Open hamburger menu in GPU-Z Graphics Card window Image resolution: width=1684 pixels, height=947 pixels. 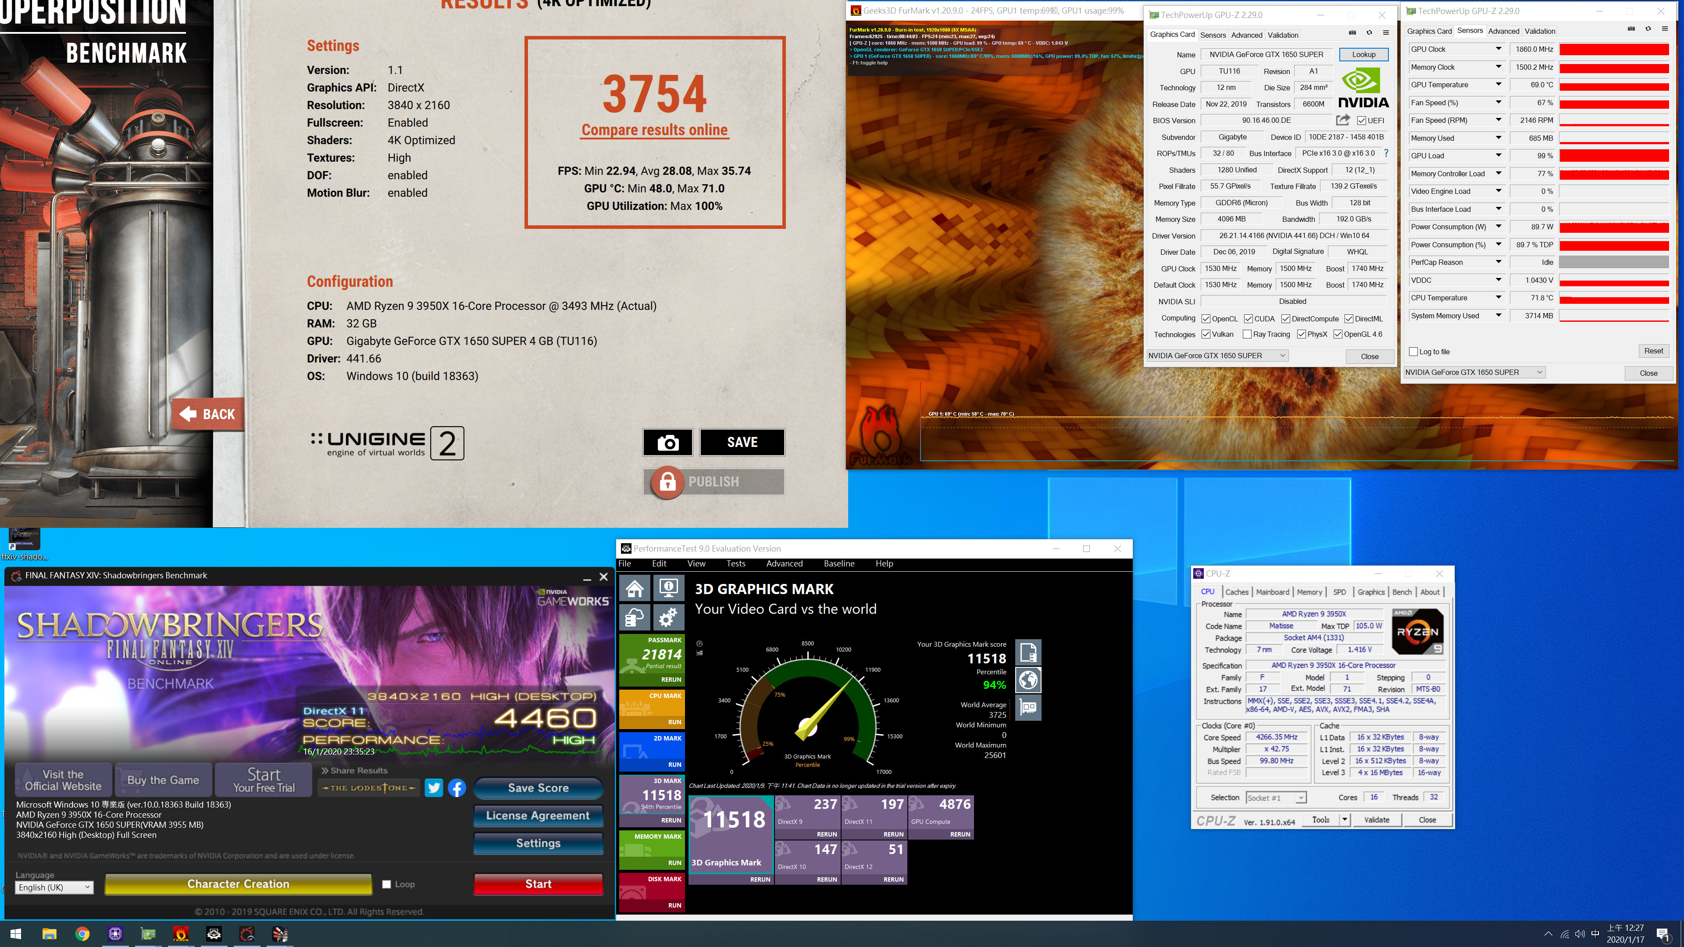[1385, 33]
